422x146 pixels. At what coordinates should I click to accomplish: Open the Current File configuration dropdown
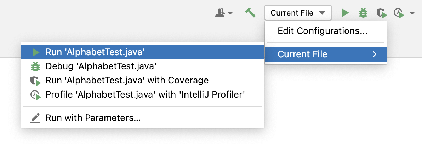(298, 13)
